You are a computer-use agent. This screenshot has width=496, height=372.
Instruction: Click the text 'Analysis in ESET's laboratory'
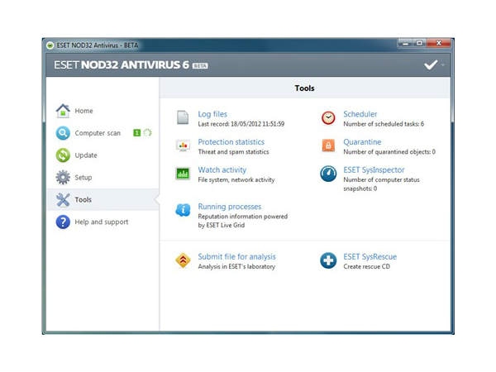[236, 266]
